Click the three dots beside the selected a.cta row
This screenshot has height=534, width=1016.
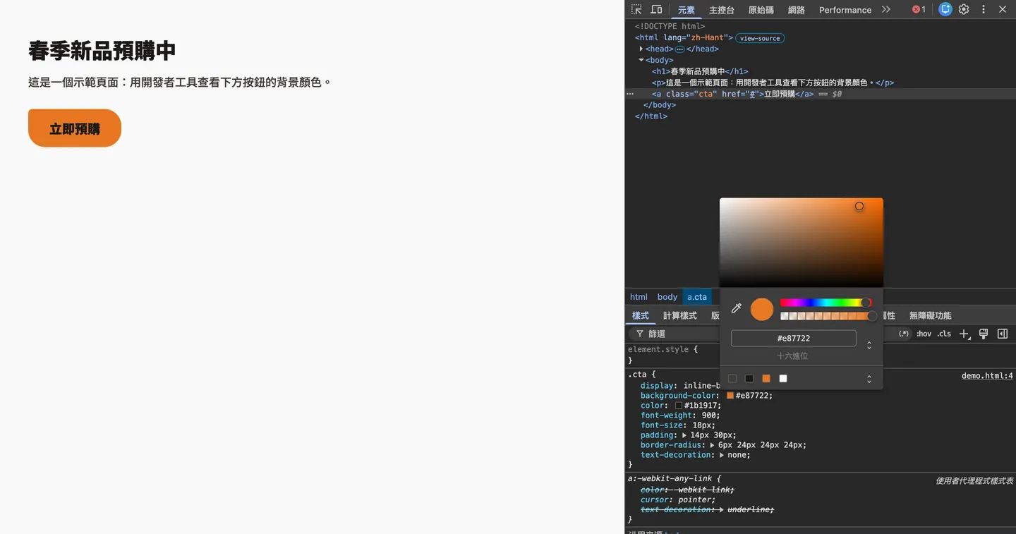pyautogui.click(x=631, y=94)
